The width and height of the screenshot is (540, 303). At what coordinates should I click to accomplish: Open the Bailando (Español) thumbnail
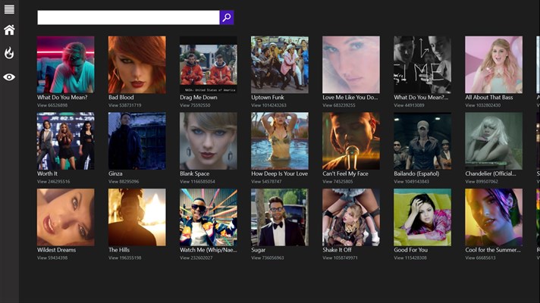point(422,141)
